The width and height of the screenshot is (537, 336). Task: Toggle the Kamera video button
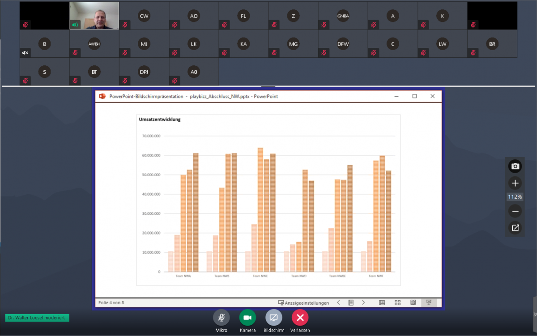tap(247, 318)
